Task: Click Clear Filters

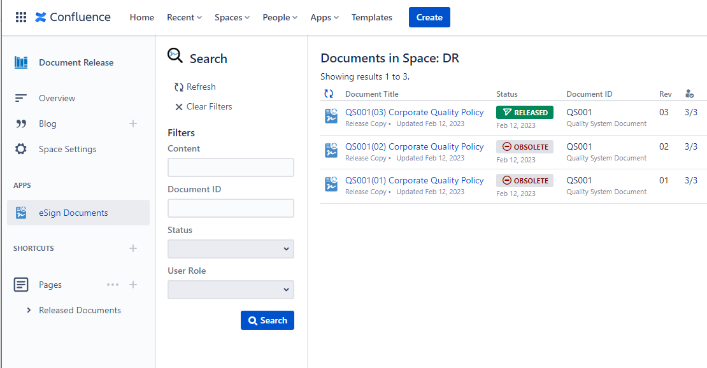Action: pyautogui.click(x=203, y=106)
